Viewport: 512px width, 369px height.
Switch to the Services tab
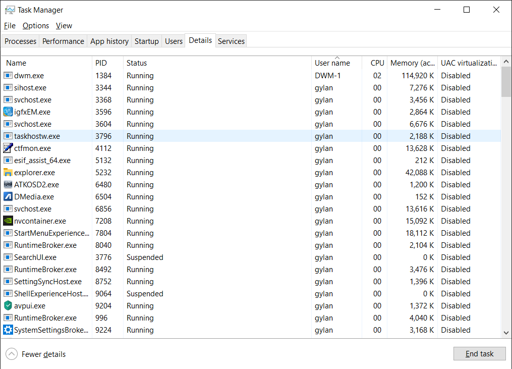(x=231, y=41)
